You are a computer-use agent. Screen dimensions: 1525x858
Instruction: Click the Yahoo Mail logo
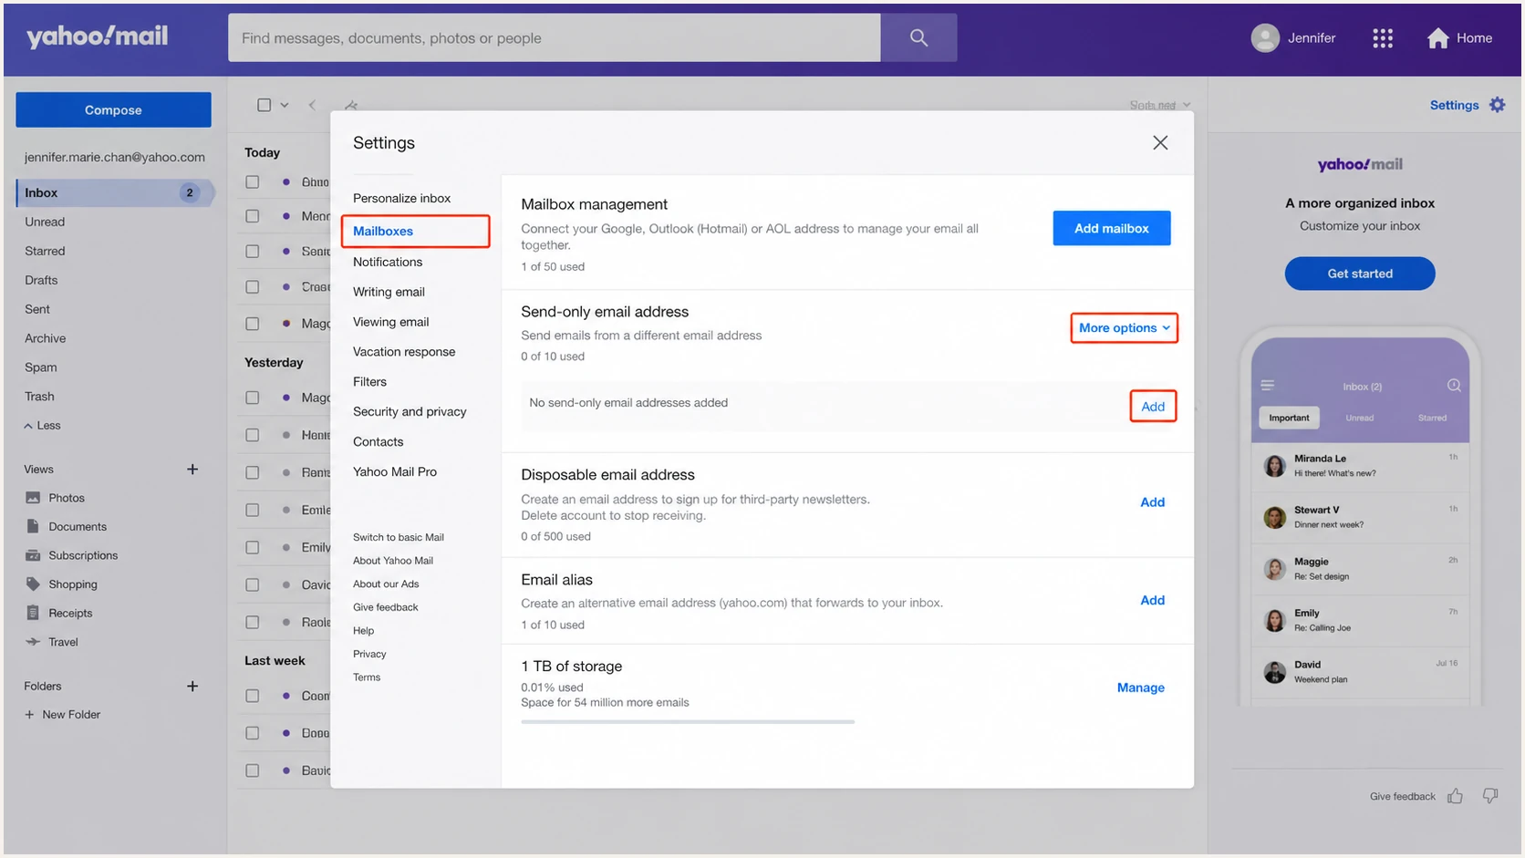pos(98,36)
